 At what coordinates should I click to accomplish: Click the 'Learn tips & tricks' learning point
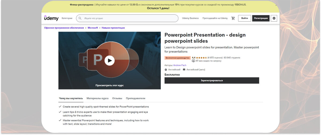click(105, 114)
